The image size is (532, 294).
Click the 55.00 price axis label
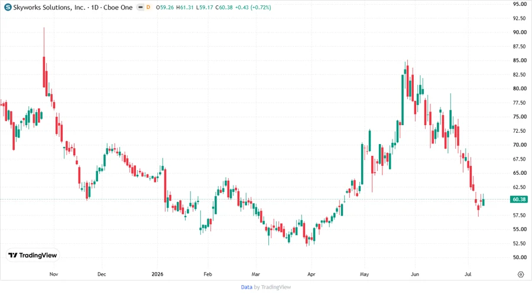(x=520, y=229)
